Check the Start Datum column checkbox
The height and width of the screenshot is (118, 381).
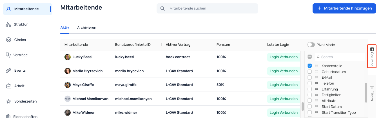point(310,106)
